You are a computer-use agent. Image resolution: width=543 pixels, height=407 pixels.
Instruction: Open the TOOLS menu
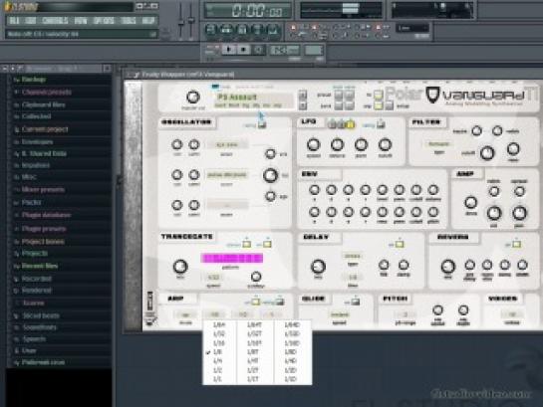(x=129, y=21)
